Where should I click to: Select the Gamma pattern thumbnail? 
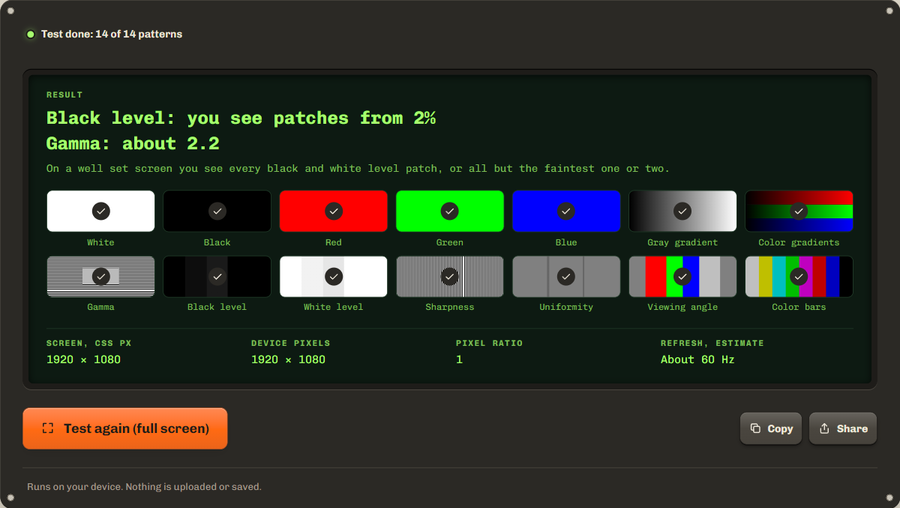[100, 277]
